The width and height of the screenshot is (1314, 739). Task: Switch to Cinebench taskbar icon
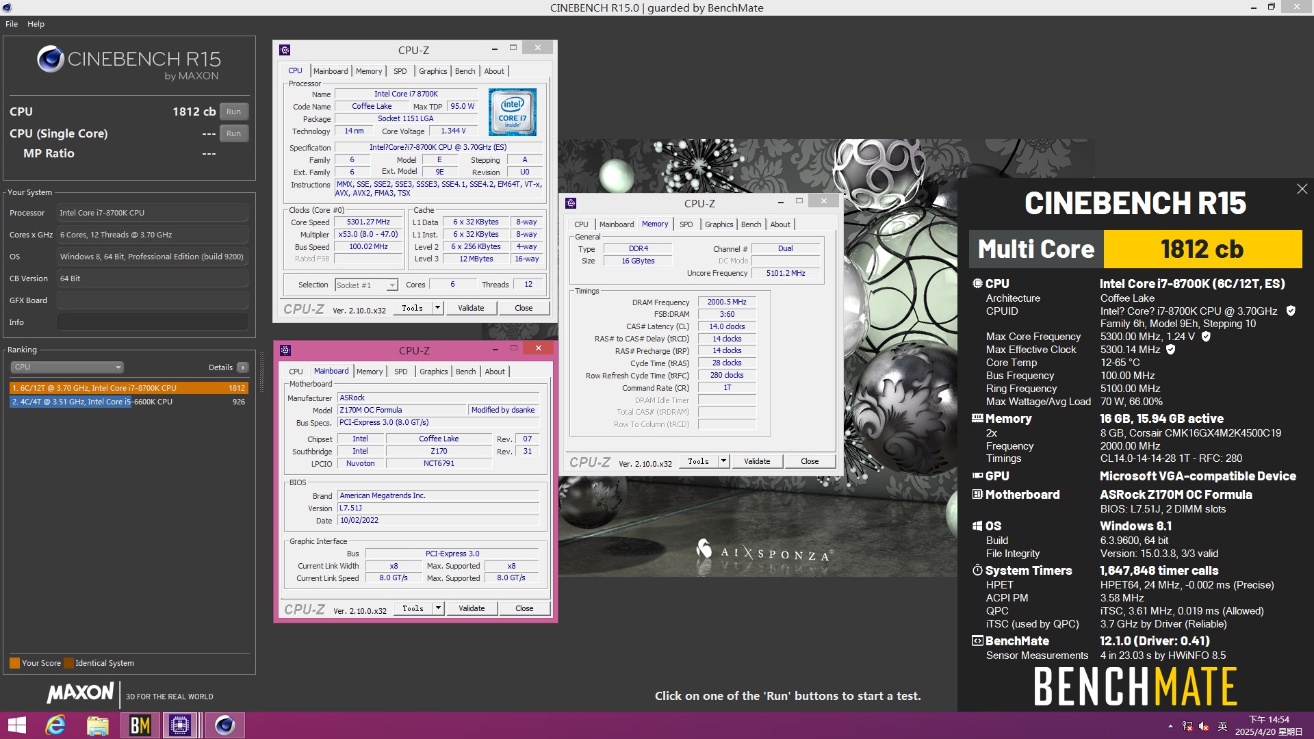click(x=224, y=725)
